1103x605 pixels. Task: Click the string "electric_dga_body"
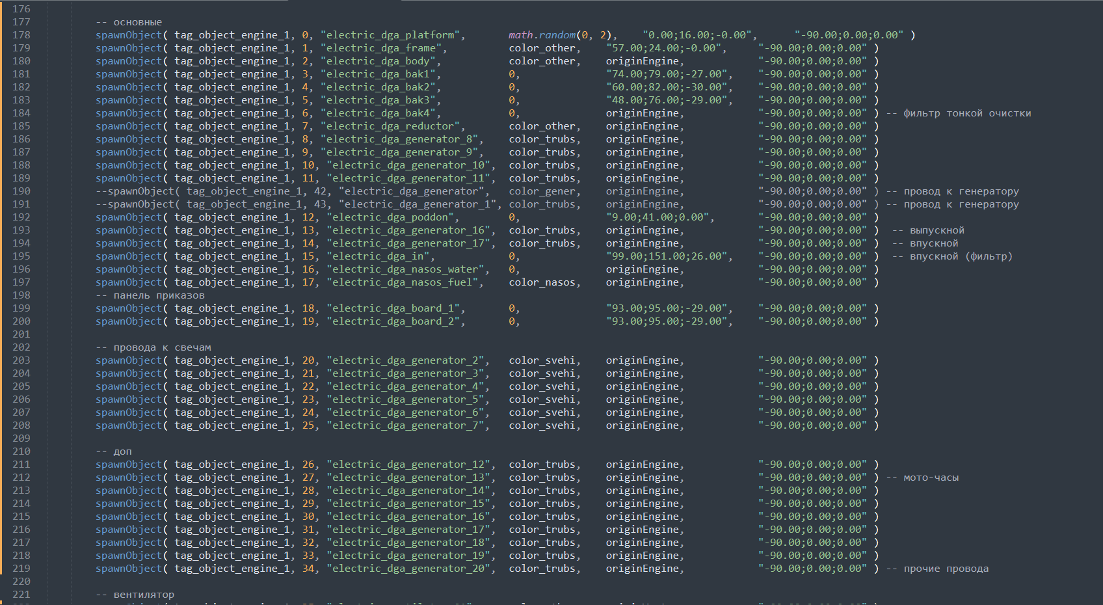click(x=378, y=61)
